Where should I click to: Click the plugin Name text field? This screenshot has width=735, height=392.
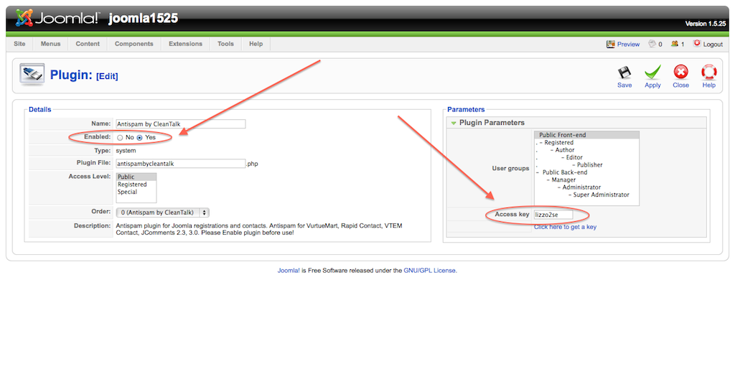click(x=180, y=124)
